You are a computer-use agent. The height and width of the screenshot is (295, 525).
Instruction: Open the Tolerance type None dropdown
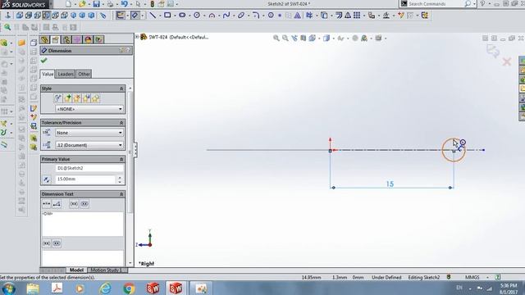point(89,133)
